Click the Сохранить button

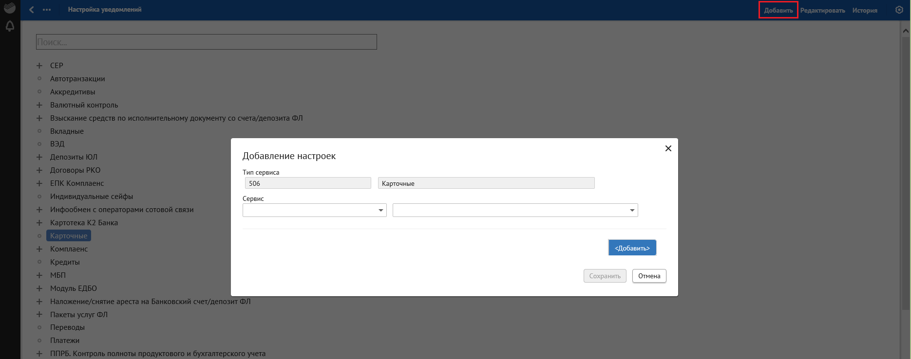(x=605, y=276)
